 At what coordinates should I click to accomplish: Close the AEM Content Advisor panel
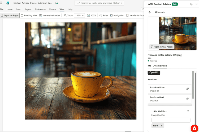pyautogui.click(x=196, y=4)
